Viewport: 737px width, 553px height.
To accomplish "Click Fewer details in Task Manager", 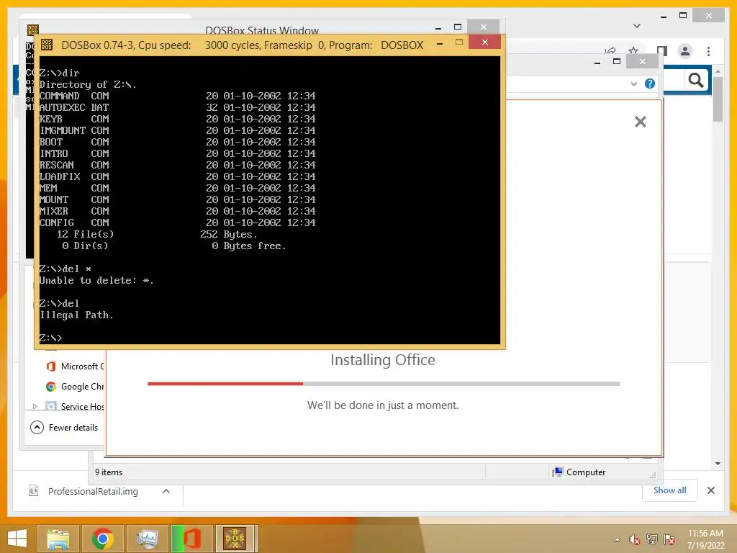I will (x=73, y=428).
